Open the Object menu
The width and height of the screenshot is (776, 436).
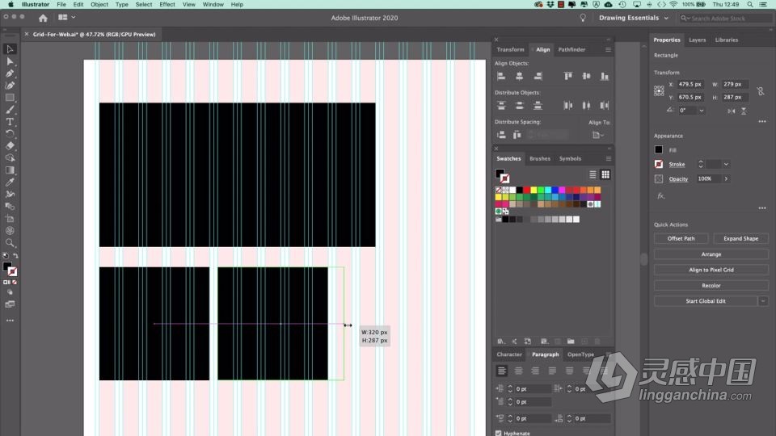pos(99,5)
